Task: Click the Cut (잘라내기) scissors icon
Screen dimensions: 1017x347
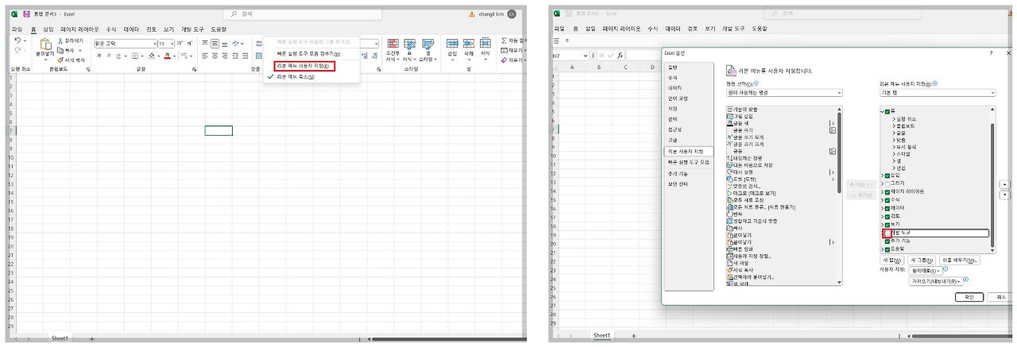Action: 60,40
